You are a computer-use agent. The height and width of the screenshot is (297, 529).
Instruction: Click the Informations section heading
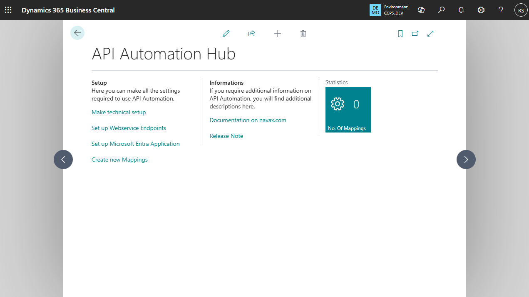point(226,83)
